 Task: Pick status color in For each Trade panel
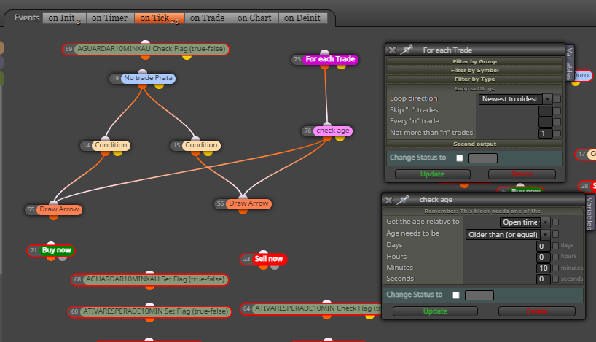tap(483, 158)
